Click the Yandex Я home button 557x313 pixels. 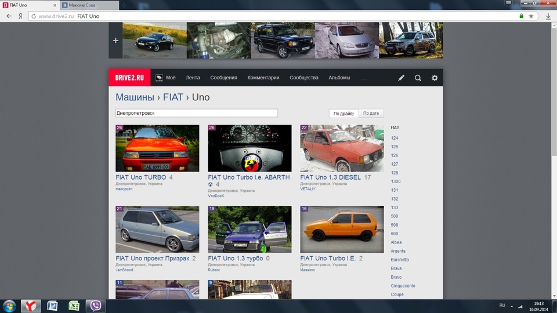pos(20,16)
